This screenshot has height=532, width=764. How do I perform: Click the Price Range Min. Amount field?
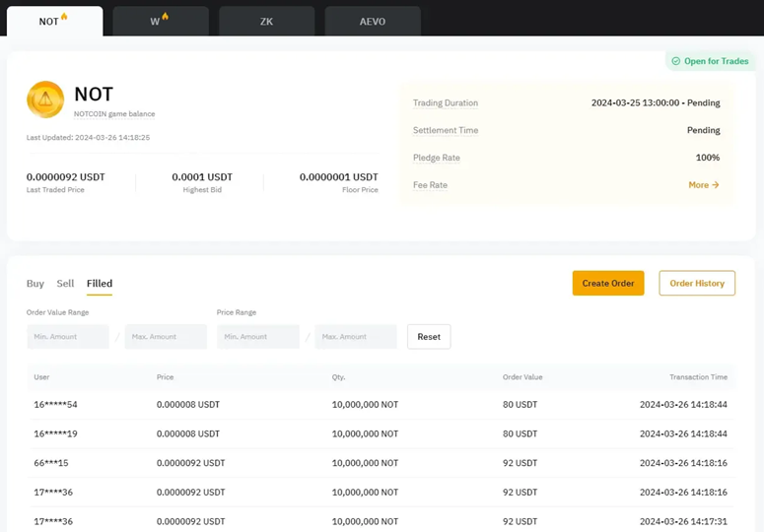258,337
